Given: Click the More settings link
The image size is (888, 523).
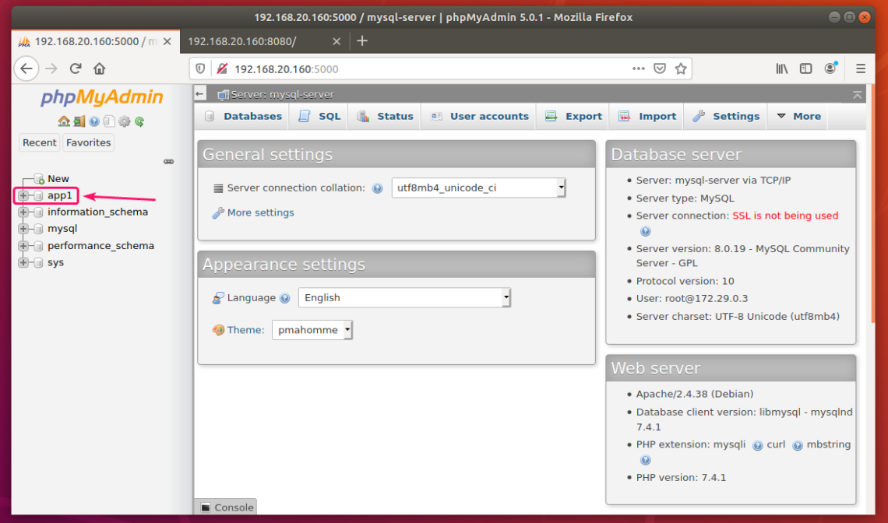Looking at the screenshot, I should tap(259, 212).
